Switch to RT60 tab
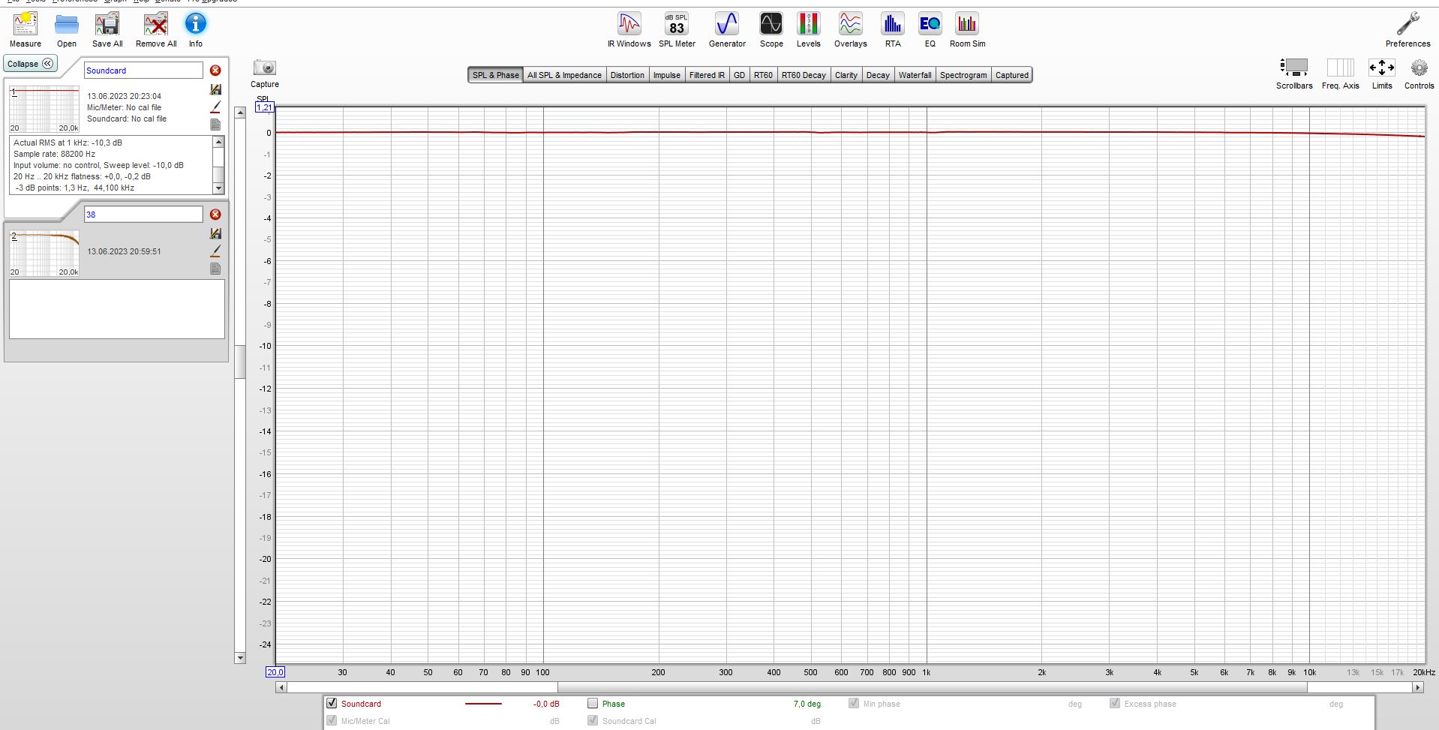1439x730 pixels. 763,75
